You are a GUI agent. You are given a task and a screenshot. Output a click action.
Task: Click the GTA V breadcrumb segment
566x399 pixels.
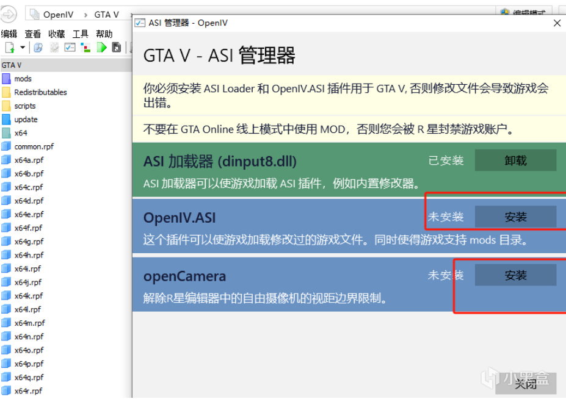[x=106, y=15]
